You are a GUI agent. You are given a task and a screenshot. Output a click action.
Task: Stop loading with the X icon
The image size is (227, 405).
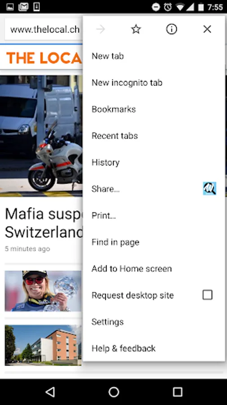pos(207,29)
